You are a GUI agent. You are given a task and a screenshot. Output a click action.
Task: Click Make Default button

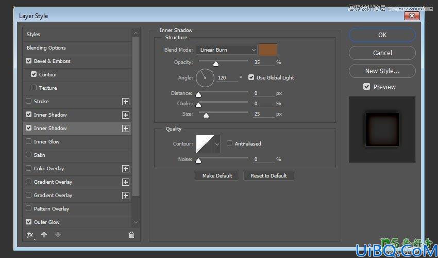click(217, 176)
